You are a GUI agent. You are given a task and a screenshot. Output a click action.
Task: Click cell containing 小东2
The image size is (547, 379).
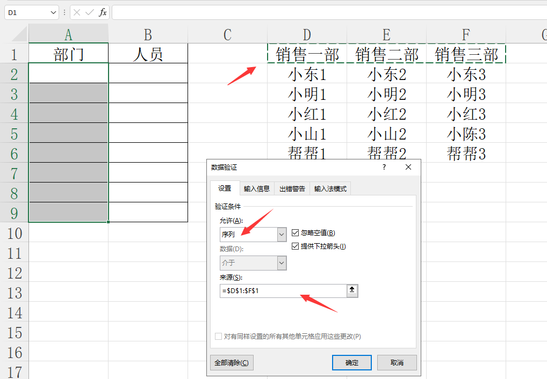coord(386,74)
